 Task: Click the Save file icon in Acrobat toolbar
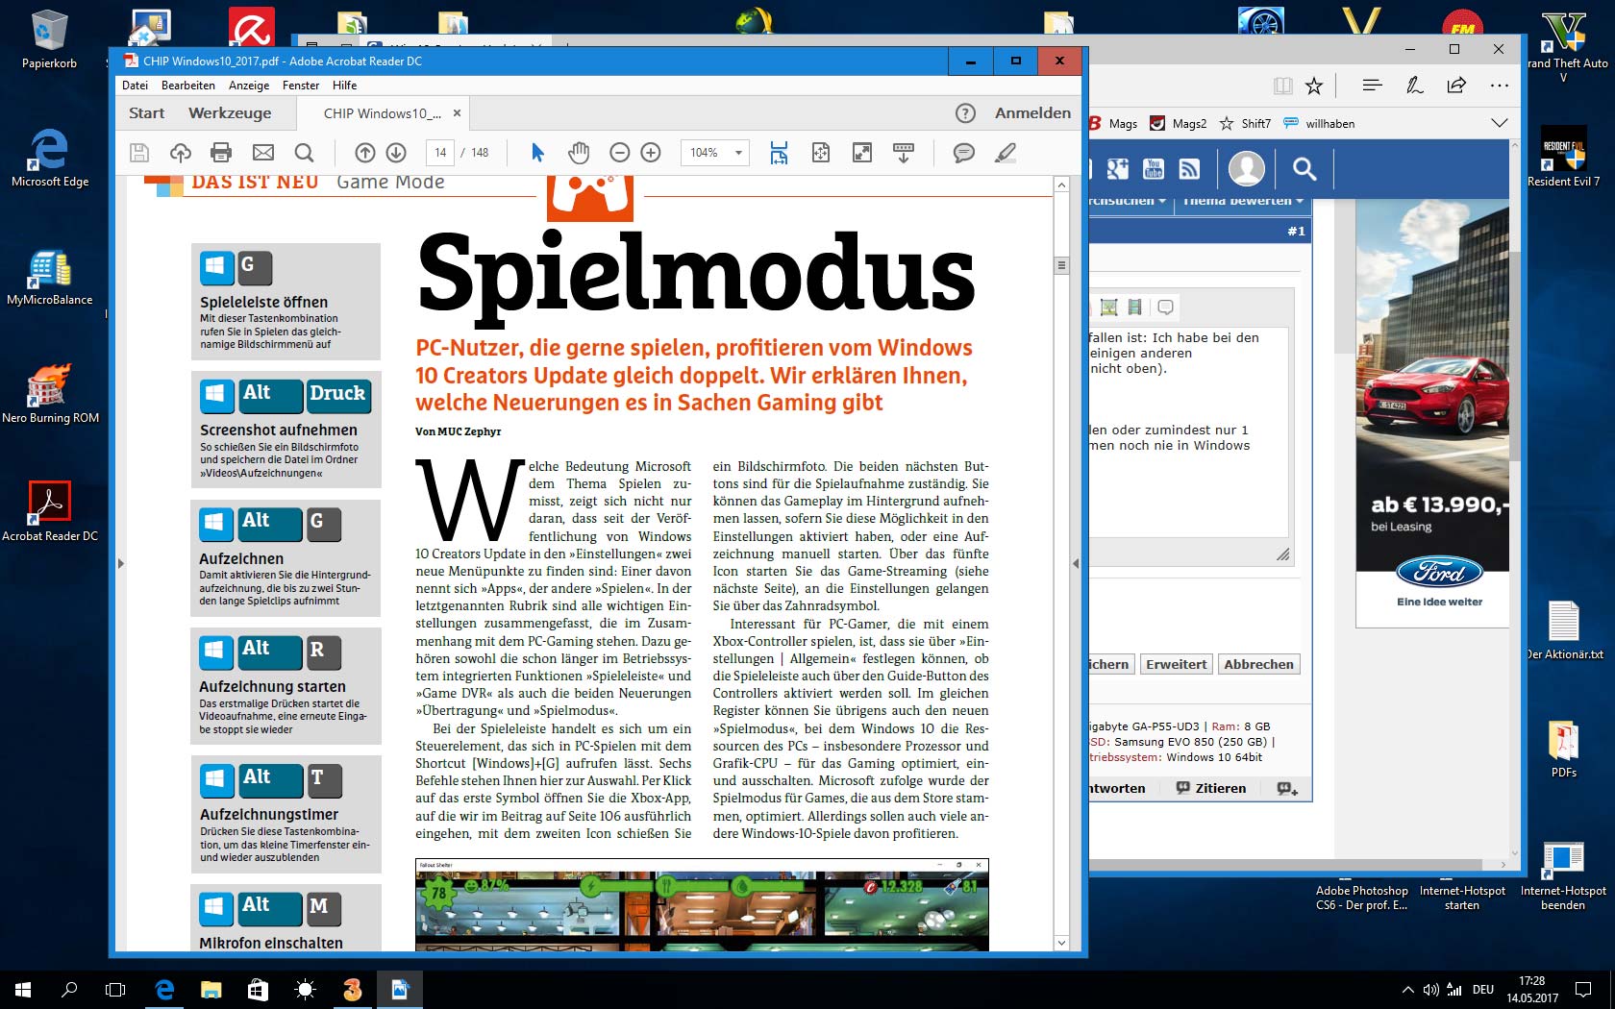139,153
